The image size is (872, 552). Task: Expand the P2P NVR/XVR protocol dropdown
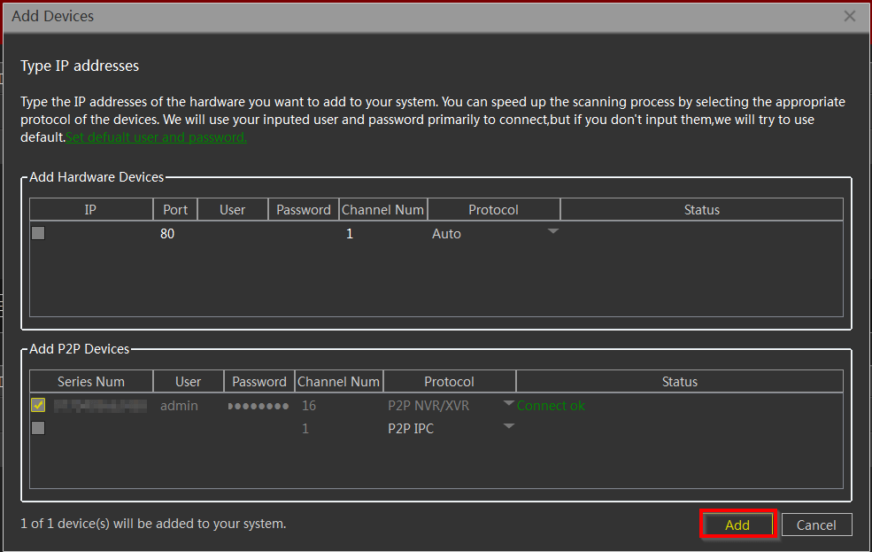(x=508, y=404)
